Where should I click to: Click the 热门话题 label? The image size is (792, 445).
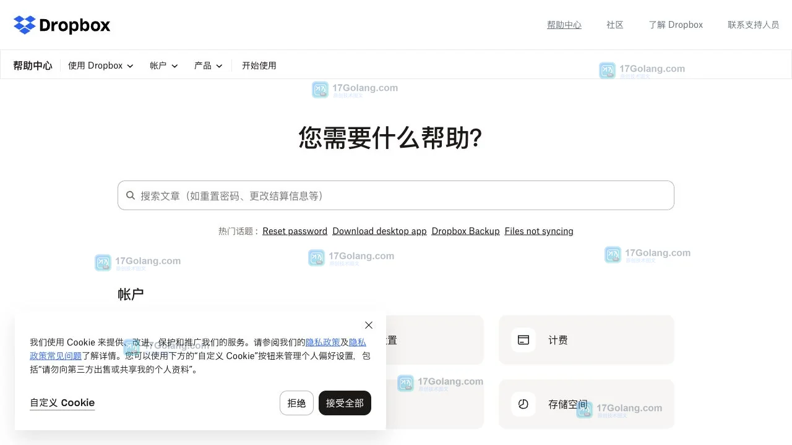coord(238,231)
